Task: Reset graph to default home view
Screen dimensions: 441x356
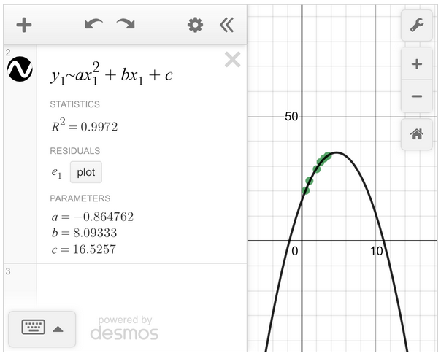Action: (x=416, y=134)
